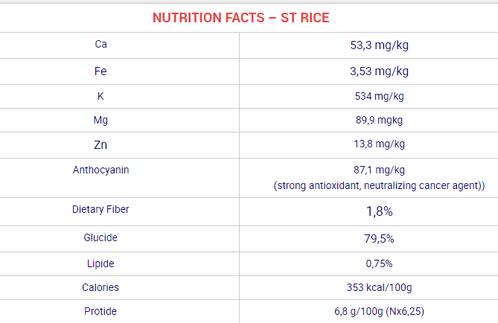Screen dimensions: 498x323
Task: Click the 13,8 mg/kg zinc value
Action: [379, 144]
